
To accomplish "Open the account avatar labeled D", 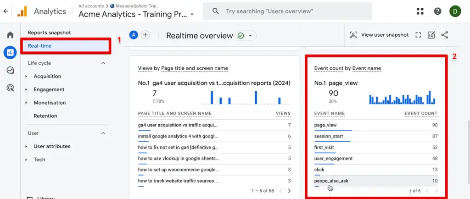I will pyautogui.click(x=455, y=11).
